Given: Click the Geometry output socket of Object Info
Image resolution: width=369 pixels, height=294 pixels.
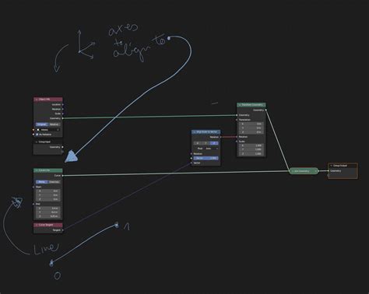Looking at the screenshot, I should (63, 118).
